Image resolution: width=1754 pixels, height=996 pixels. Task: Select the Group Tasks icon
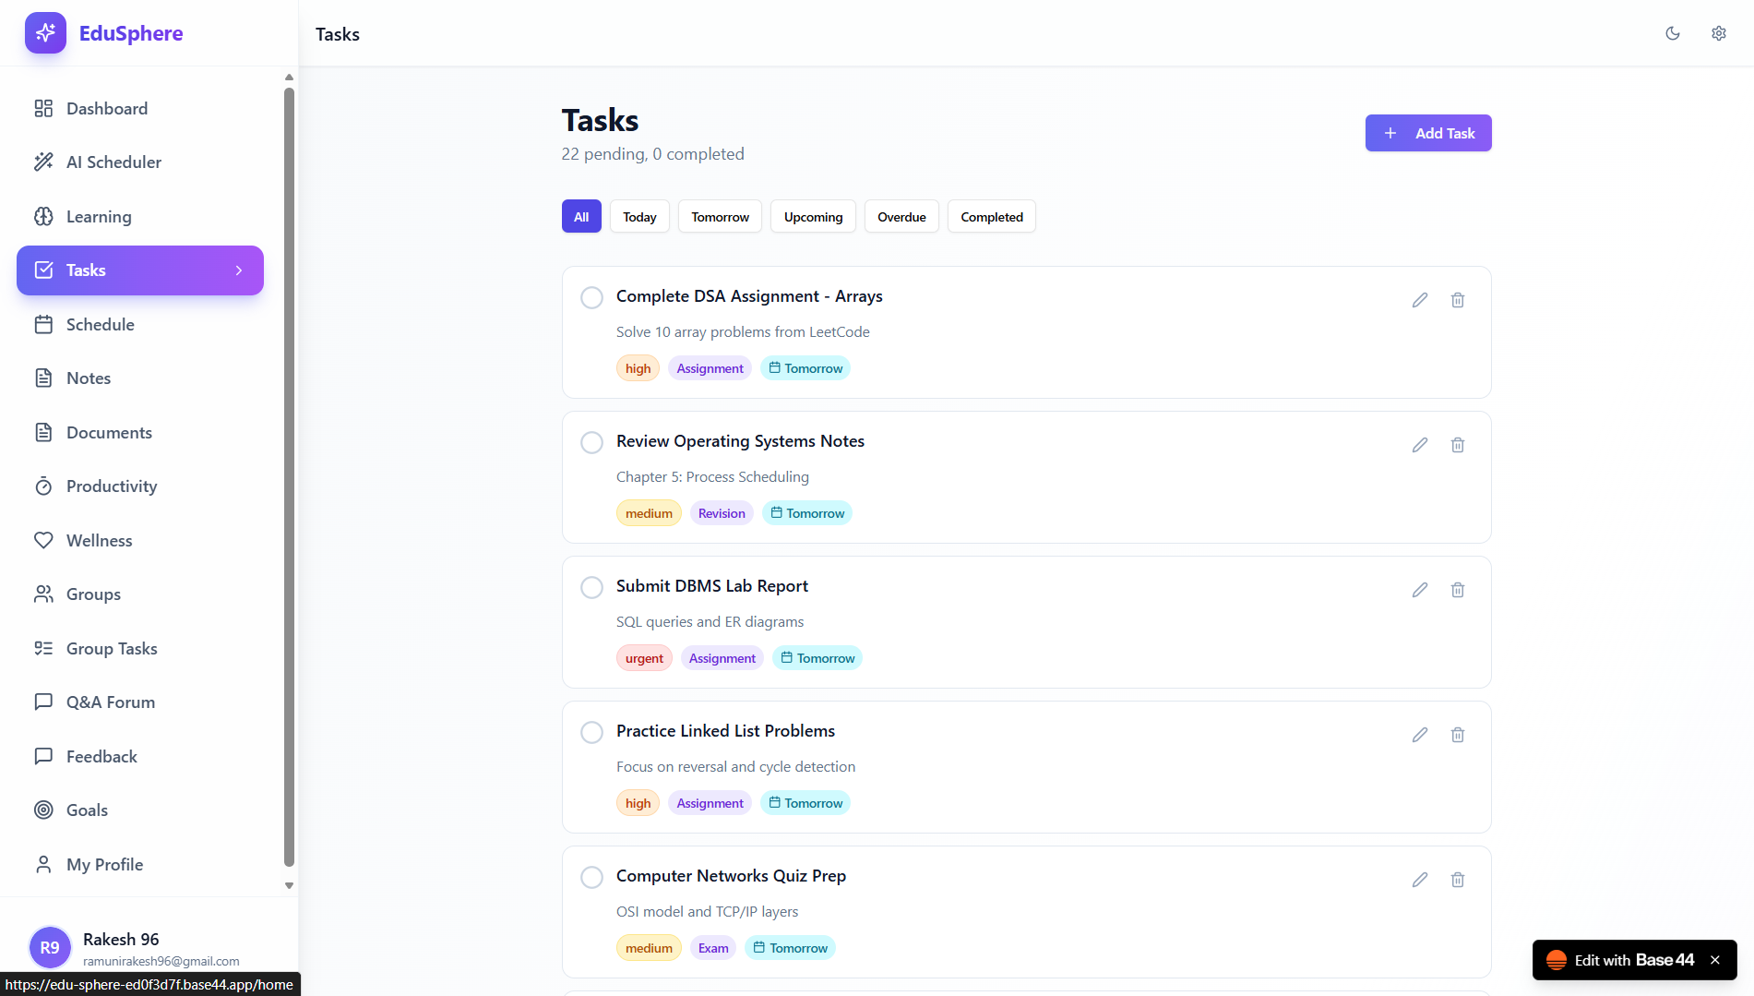[44, 648]
